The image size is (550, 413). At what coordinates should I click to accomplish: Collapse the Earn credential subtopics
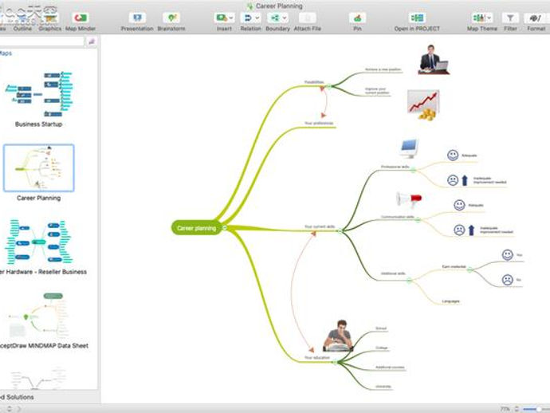pyautogui.click(x=469, y=269)
